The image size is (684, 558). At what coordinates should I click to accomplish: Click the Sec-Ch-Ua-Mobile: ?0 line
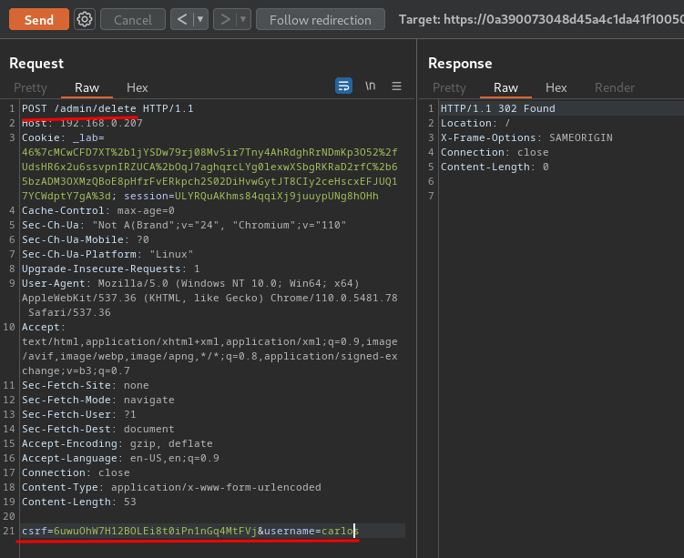[x=85, y=239]
